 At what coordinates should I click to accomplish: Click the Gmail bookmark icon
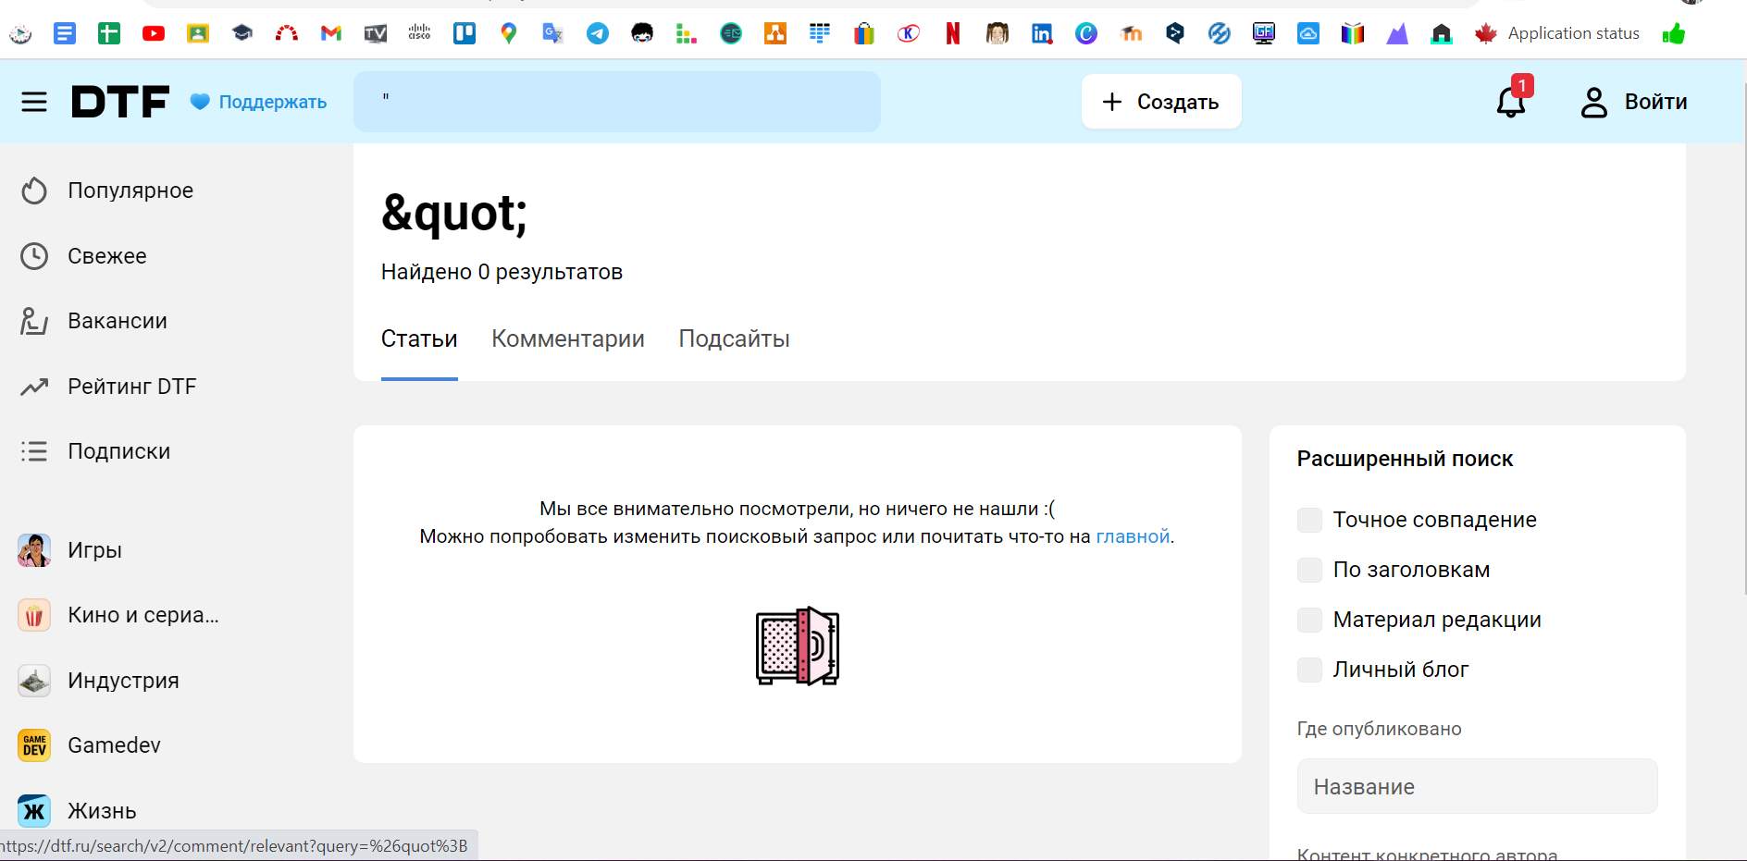331,34
